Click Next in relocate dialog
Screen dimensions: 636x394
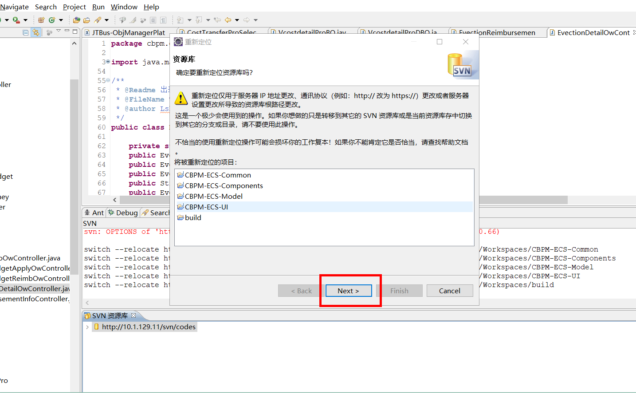click(348, 291)
